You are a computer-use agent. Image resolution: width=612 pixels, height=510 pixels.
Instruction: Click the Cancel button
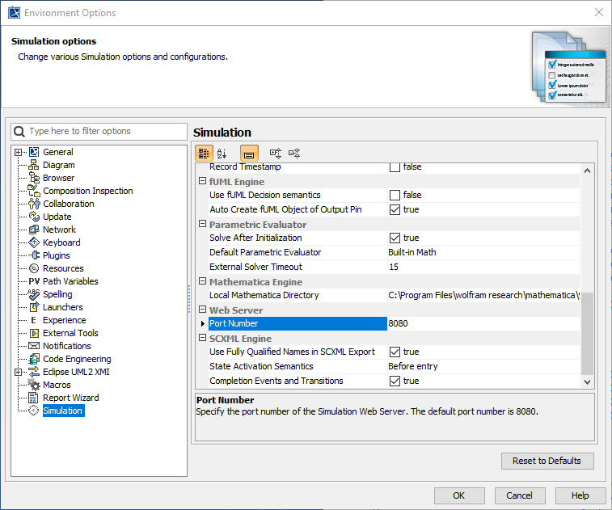[520, 495]
